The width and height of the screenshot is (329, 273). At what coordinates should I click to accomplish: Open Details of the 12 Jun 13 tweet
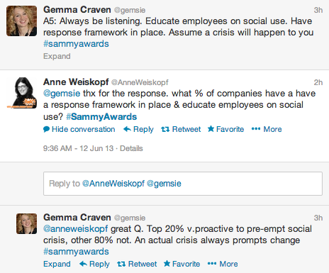tap(131, 148)
